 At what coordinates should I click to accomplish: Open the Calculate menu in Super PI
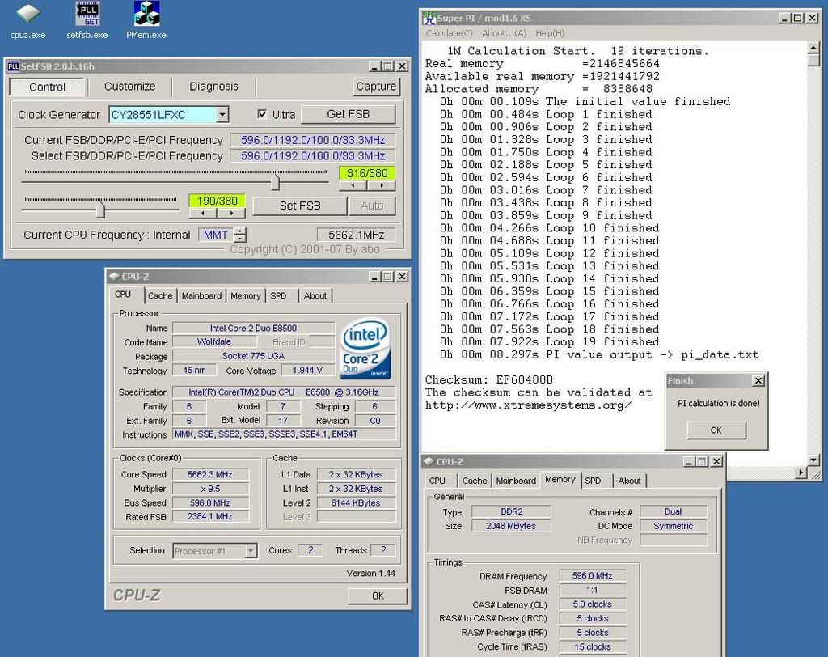coord(450,33)
